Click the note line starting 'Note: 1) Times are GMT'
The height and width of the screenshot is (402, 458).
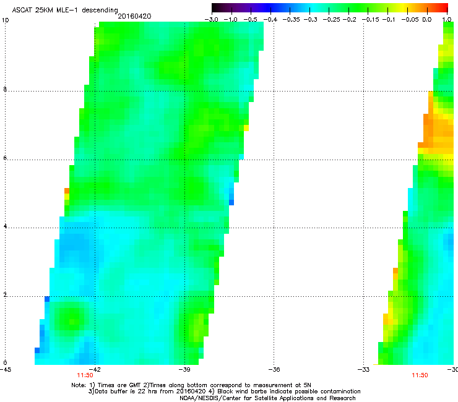pos(191,385)
